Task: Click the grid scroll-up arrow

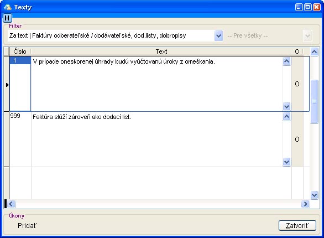Action: (x=314, y=51)
